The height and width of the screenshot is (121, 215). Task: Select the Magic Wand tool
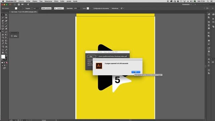[x=3, y=18]
